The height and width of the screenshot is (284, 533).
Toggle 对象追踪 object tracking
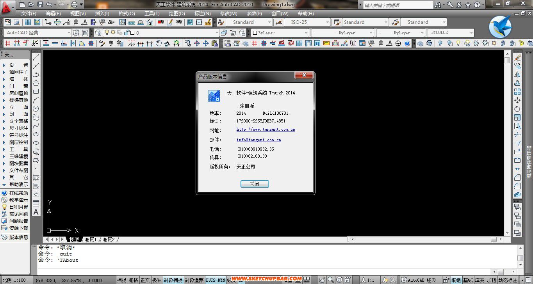pos(194,280)
